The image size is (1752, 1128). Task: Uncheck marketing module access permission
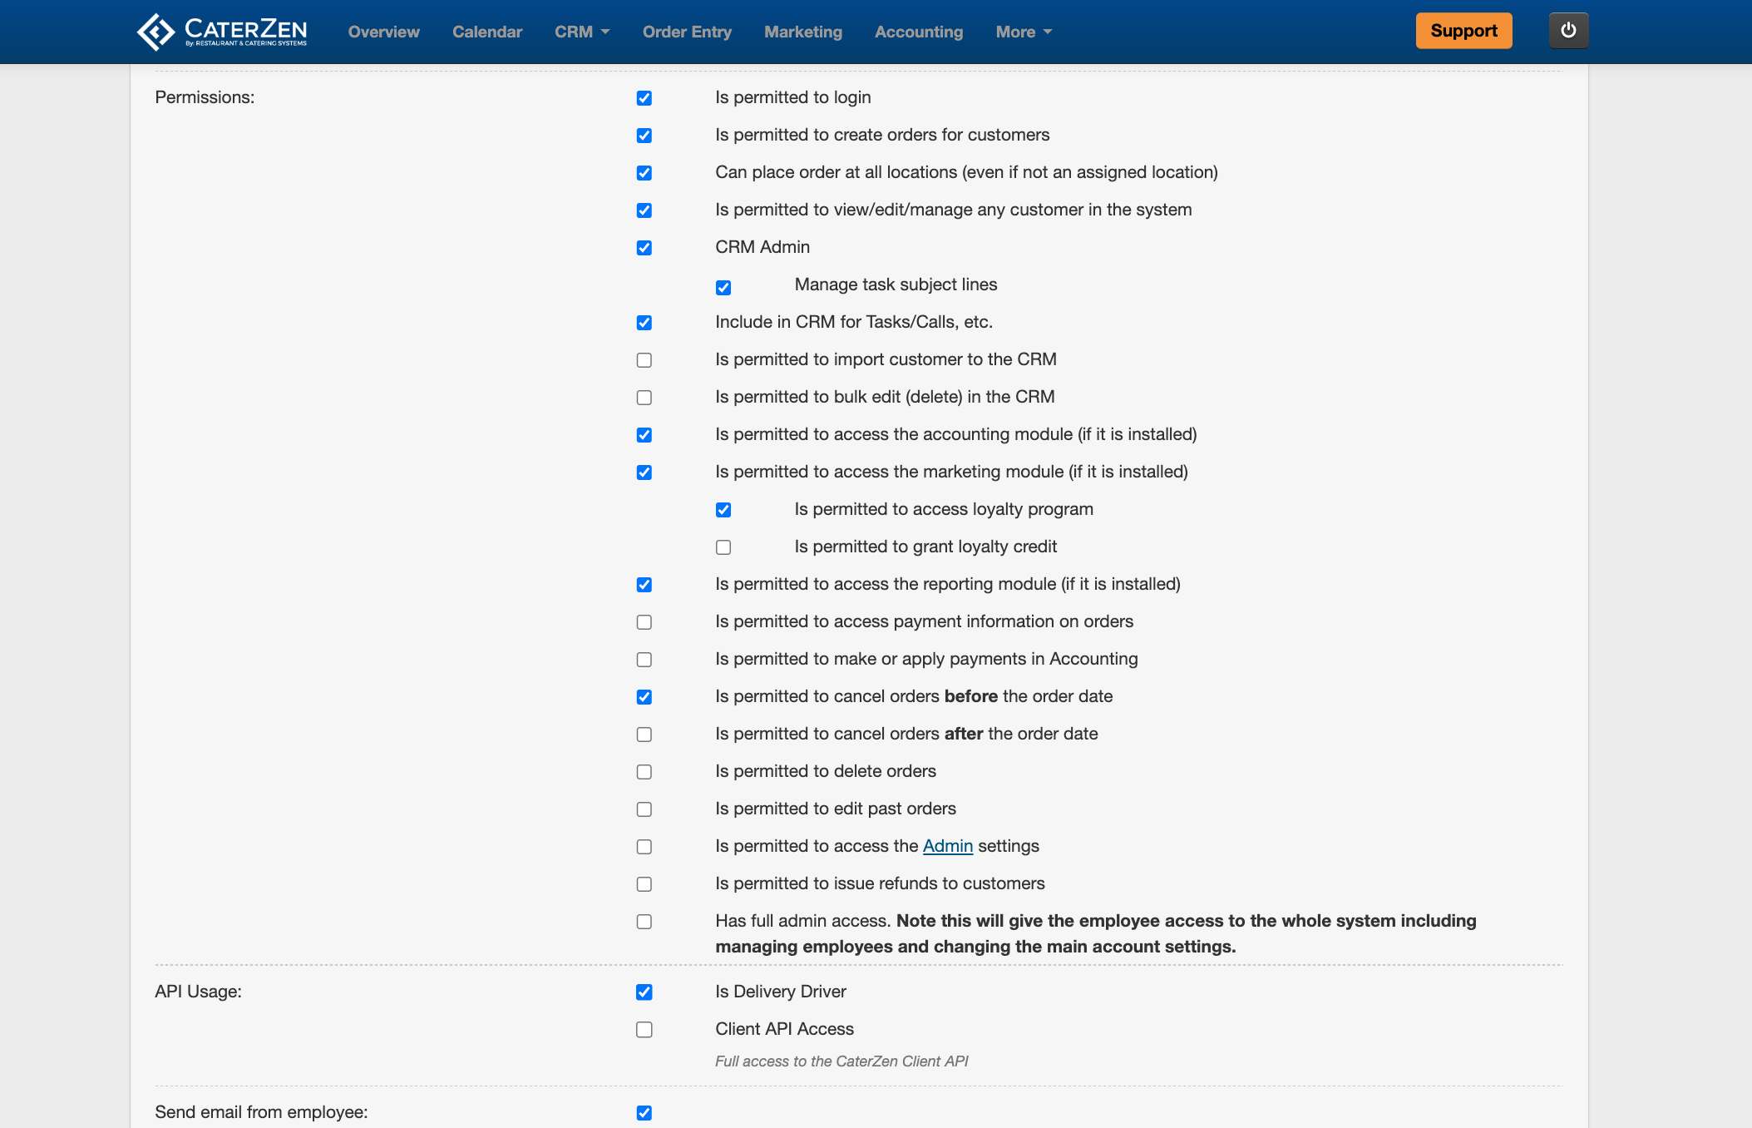click(644, 472)
